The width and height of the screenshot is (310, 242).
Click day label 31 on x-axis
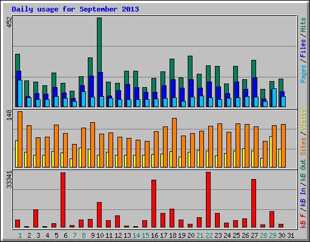pos(291,235)
